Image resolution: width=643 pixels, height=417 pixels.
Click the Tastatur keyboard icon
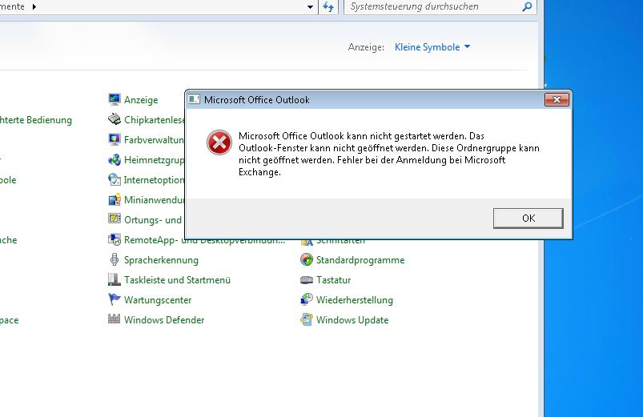click(x=307, y=280)
